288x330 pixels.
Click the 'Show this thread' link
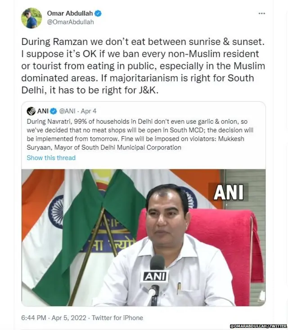(51, 158)
